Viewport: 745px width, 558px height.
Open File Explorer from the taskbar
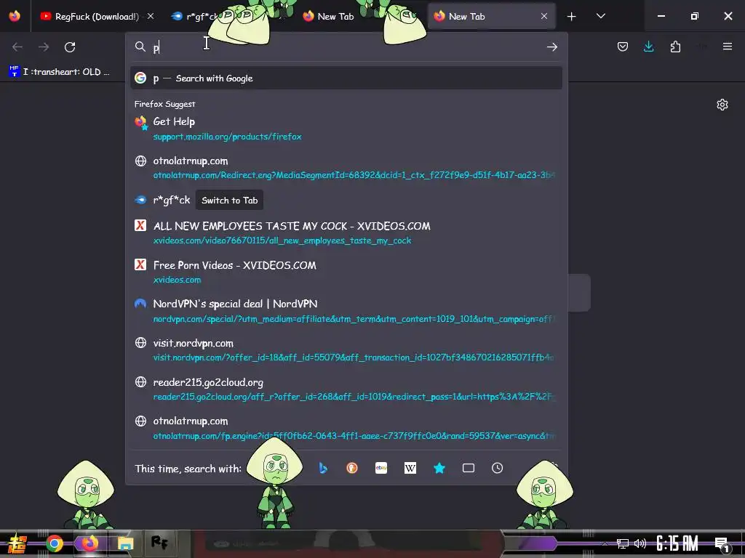(x=125, y=543)
